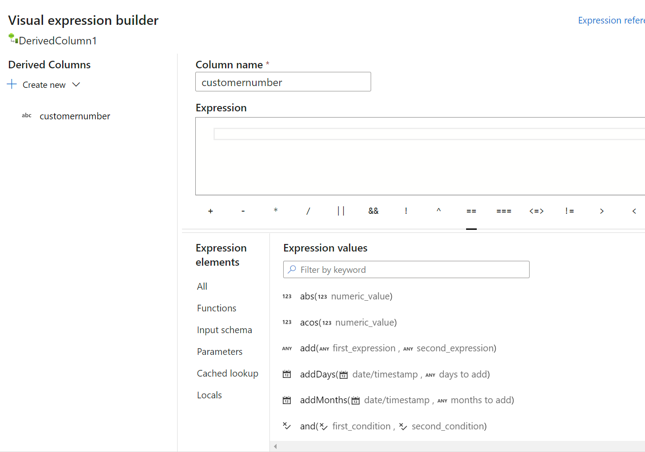Click the search icon in the filter box
Image resolution: width=645 pixels, height=452 pixels.
(292, 269)
